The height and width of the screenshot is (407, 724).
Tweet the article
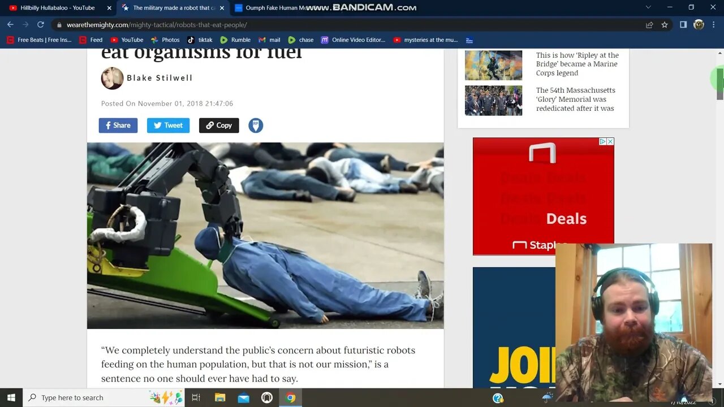click(168, 125)
